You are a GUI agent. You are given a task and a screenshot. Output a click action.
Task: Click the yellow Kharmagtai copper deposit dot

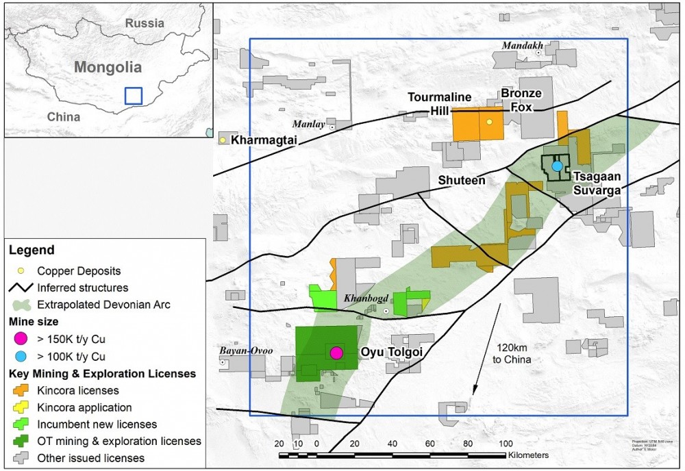[223, 140]
